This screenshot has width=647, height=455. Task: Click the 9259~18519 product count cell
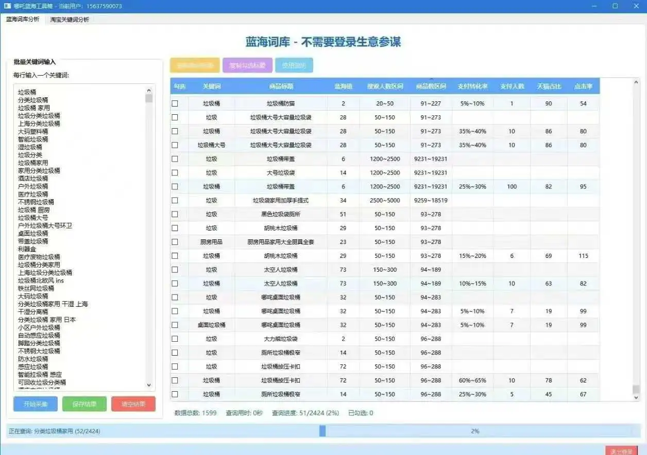click(x=431, y=200)
